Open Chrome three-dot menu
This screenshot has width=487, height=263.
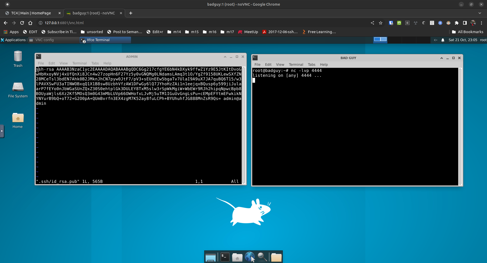click(481, 23)
